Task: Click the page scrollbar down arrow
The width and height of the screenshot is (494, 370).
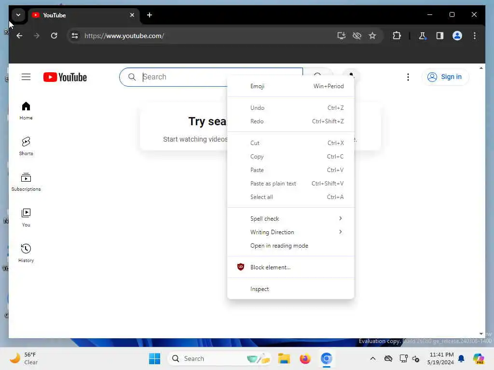Action: pyautogui.click(x=481, y=334)
